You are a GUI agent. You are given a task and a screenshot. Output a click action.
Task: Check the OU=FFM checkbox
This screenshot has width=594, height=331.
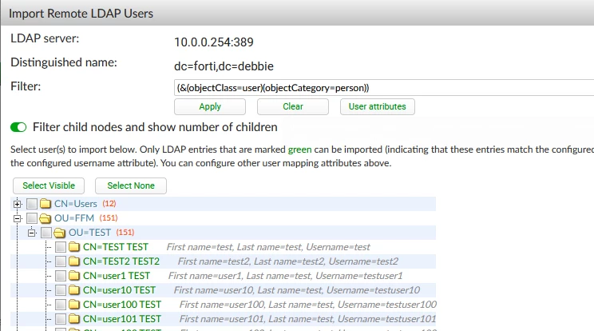(32, 218)
